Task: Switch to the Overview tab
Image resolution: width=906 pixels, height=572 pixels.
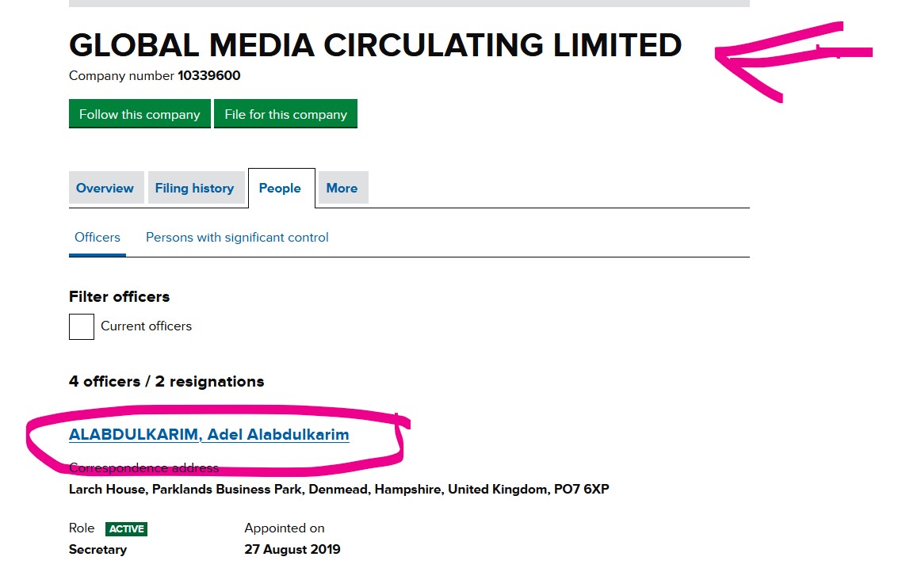Action: (x=105, y=188)
